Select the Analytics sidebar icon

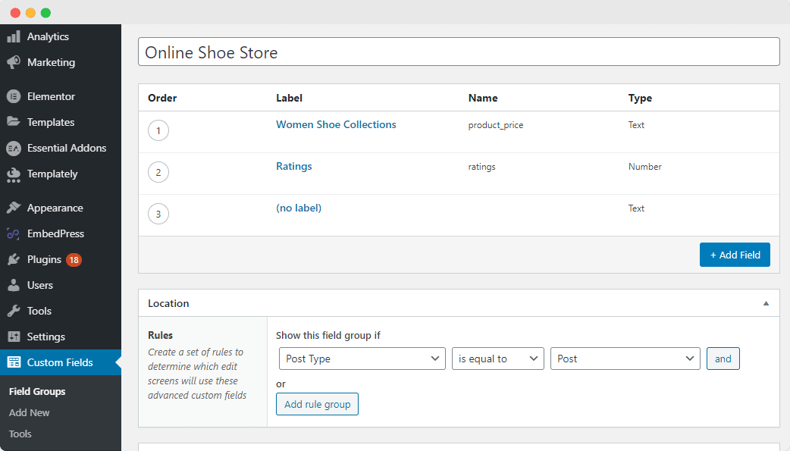click(x=47, y=36)
